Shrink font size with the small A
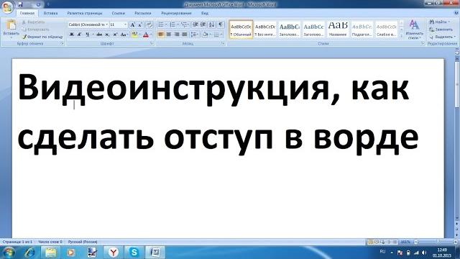The height and width of the screenshot is (259, 460). tap(140, 24)
